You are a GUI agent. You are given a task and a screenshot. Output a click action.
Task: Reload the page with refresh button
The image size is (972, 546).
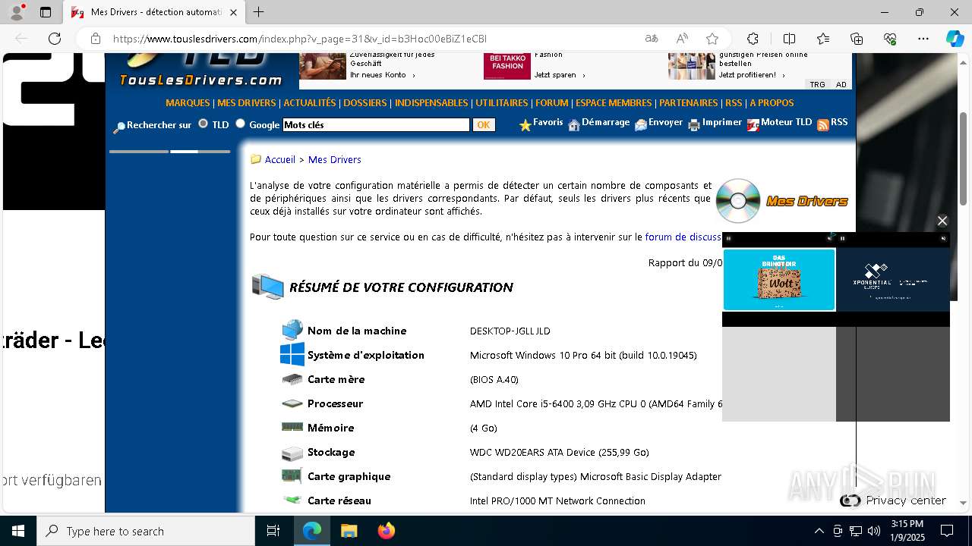[x=55, y=39]
